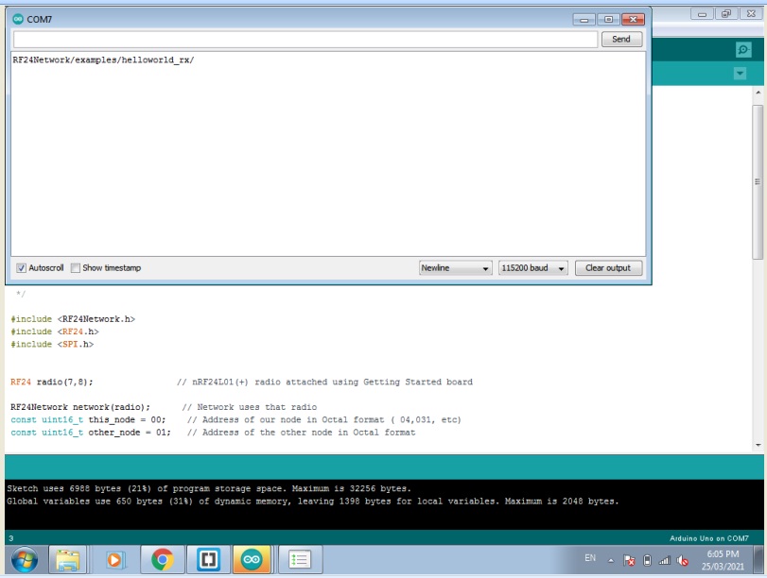Click the '#include <RF24.h>' code line
This screenshot has width=767, height=578.
(55, 331)
